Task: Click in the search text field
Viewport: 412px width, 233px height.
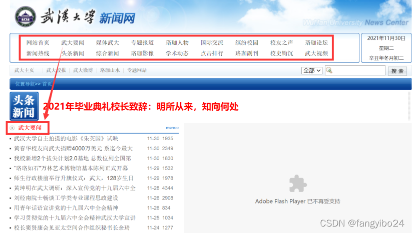Action: coord(355,70)
